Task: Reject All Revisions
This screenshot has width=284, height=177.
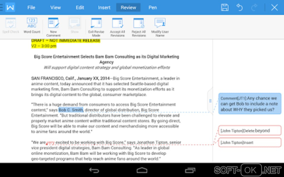Action: click(x=139, y=27)
